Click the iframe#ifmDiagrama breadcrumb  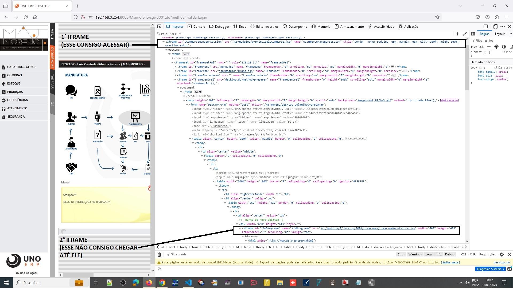(x=388, y=247)
